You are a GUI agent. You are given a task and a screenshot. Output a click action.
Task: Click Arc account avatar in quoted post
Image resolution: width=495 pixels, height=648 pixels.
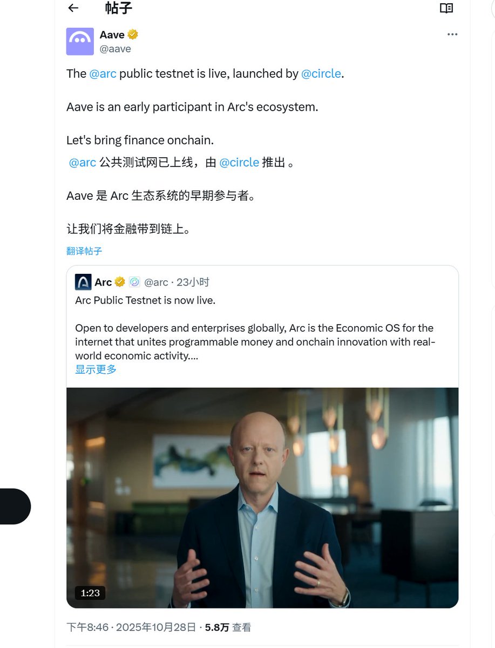[83, 282]
